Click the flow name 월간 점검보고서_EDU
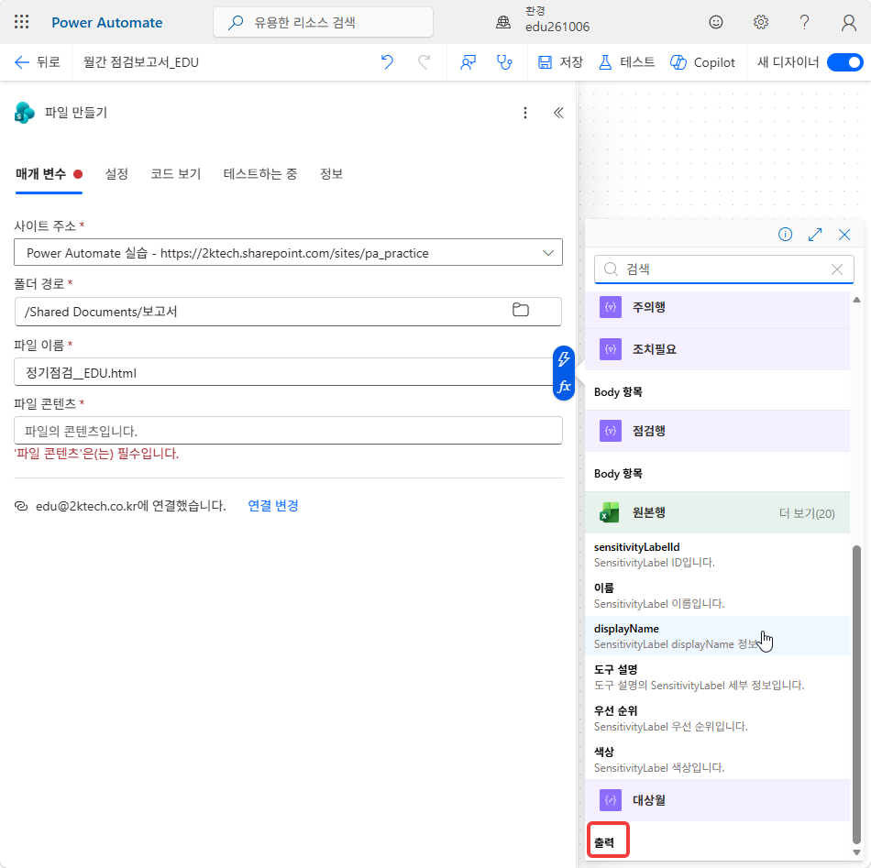This screenshot has width=871, height=868. (x=141, y=62)
